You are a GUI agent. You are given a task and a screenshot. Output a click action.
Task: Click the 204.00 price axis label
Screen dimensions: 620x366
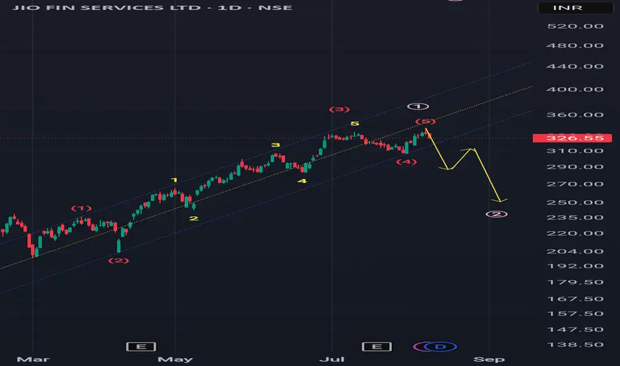tap(575, 252)
